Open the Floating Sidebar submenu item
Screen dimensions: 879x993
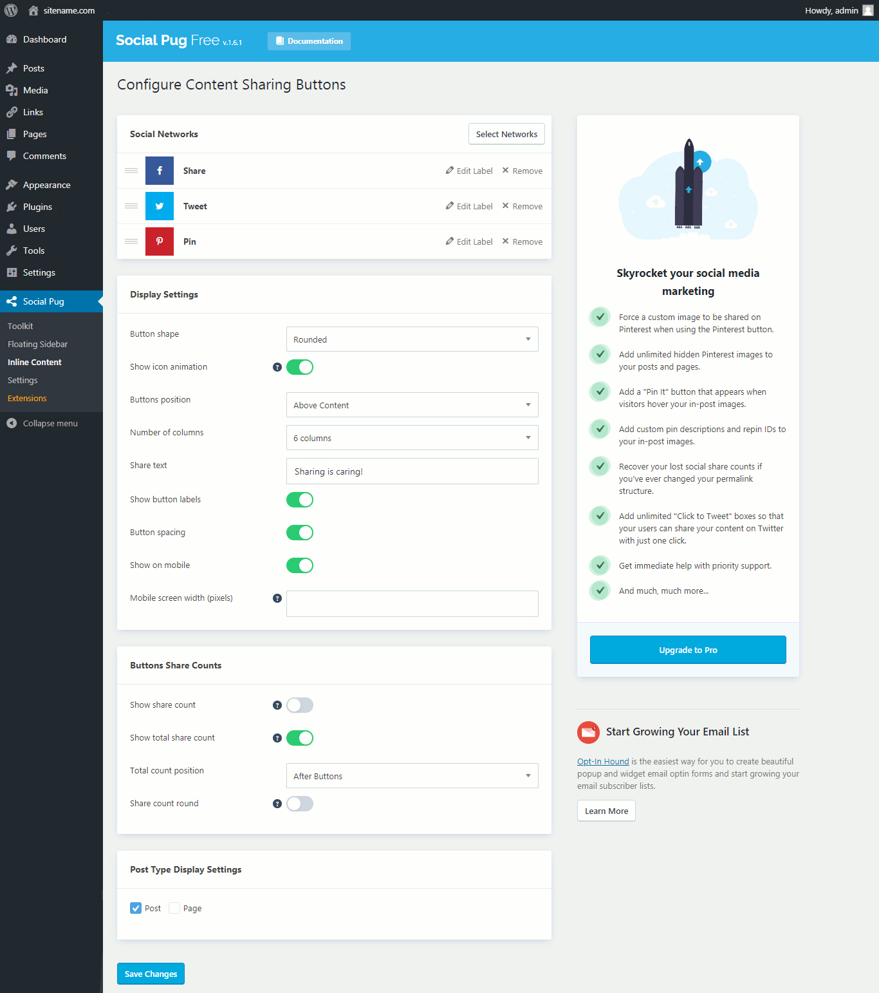coord(37,344)
